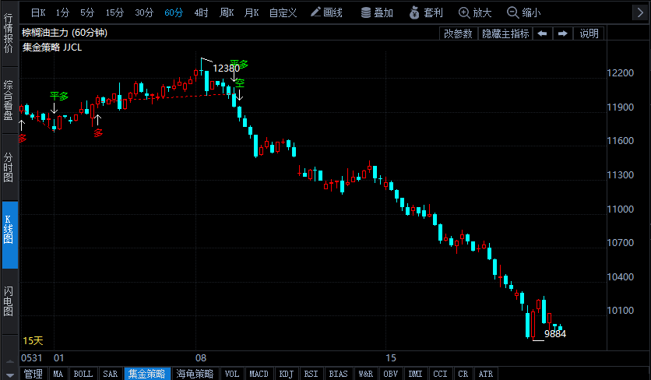The height and width of the screenshot is (380, 651).
Task: Select the DMI indicator tab
Action: (415, 374)
